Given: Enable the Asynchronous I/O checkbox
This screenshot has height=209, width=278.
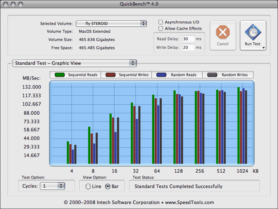Looking at the screenshot, I should tap(161, 22).
